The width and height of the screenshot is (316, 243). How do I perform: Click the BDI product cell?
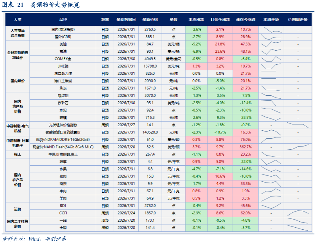[63, 206]
